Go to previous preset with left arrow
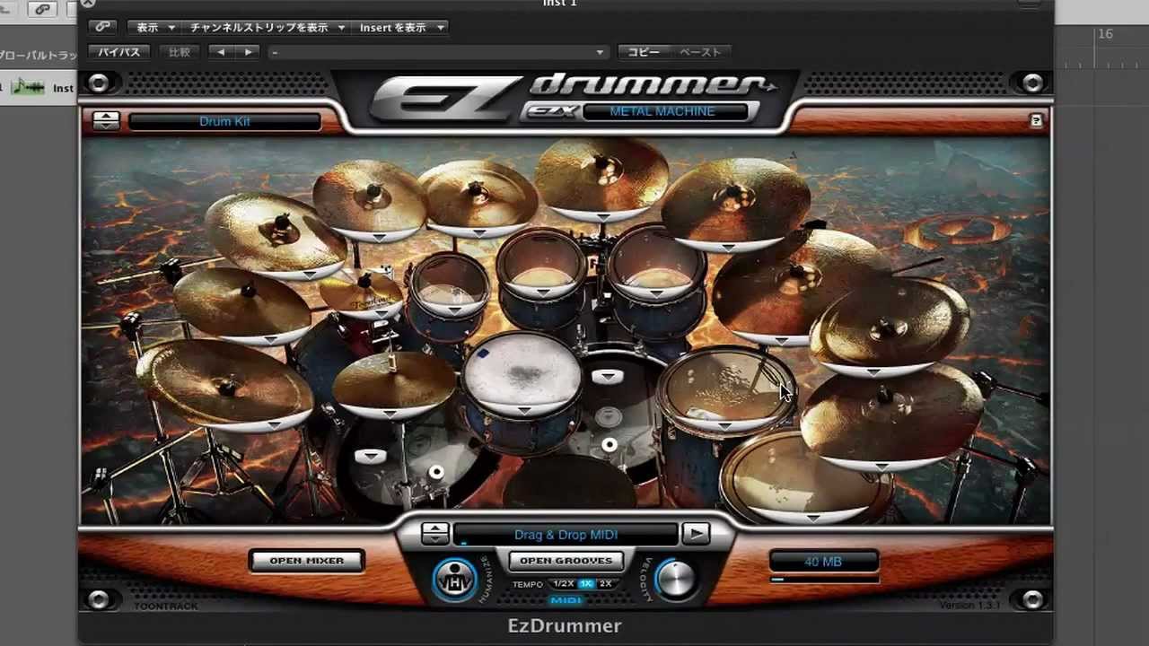Viewport: 1149px width, 646px height. (221, 52)
